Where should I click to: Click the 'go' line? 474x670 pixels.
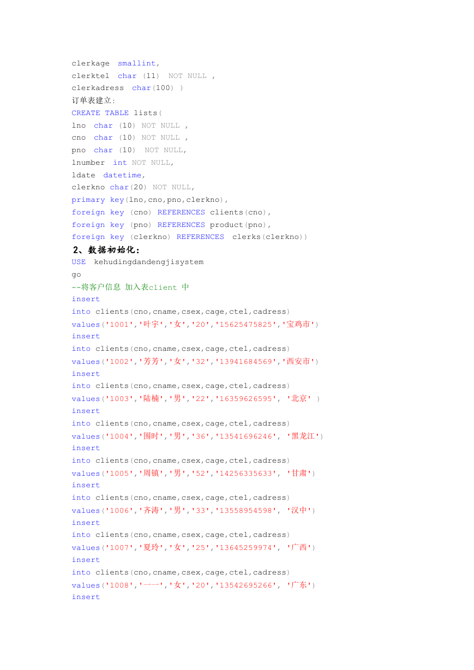pyautogui.click(x=76, y=274)
